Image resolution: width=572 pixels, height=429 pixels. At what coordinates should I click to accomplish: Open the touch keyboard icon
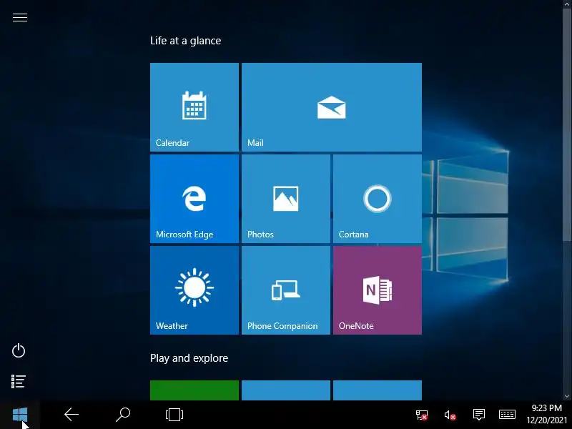tap(507, 415)
